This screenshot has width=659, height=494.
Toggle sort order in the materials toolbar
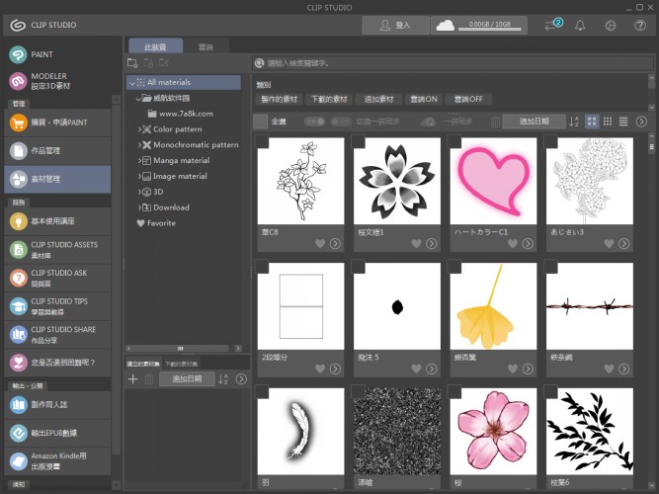574,122
